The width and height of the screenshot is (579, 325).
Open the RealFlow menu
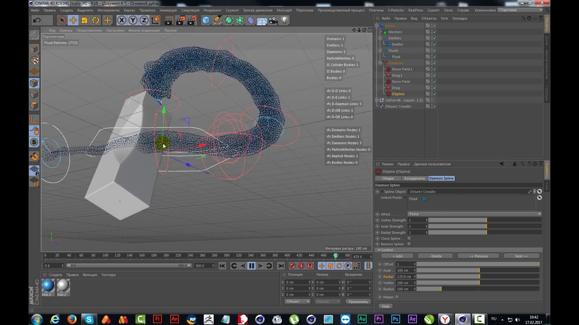[416, 10]
